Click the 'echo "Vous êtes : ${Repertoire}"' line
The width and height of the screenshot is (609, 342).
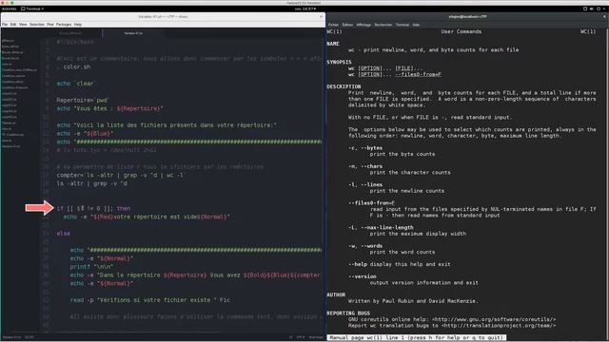coord(110,109)
